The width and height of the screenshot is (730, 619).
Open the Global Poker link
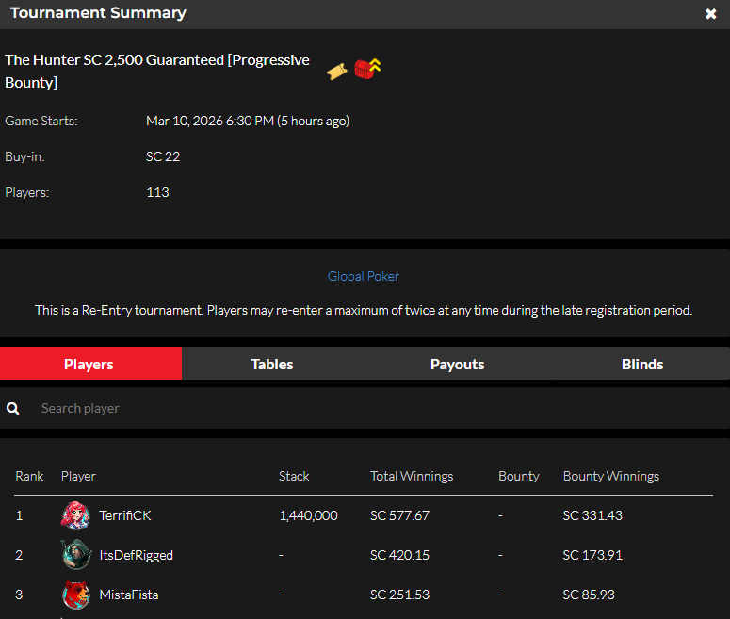coord(364,276)
